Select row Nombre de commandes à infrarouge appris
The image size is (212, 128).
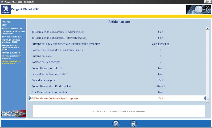pos(117,50)
